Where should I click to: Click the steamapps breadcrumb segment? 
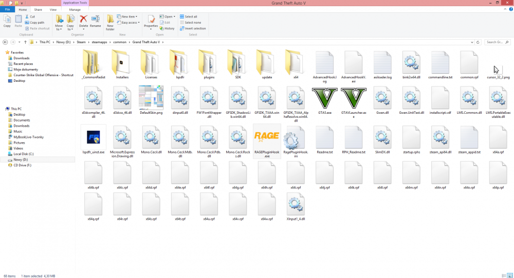99,42
